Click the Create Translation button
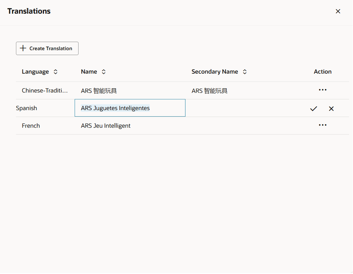The height and width of the screenshot is (274, 353). click(x=47, y=48)
